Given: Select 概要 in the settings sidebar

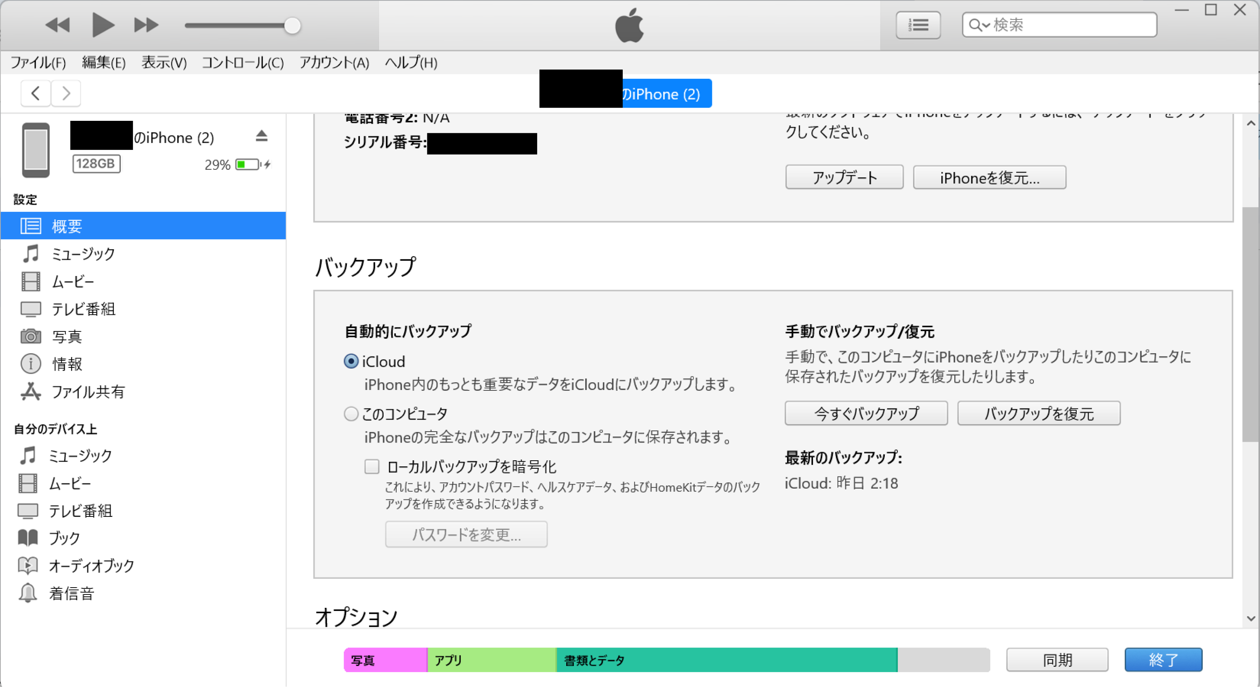Looking at the screenshot, I should [x=143, y=225].
